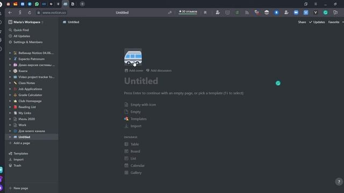The image size is (344, 193).
Task: Click the Yandex Я home icon
Action: coord(20,12)
